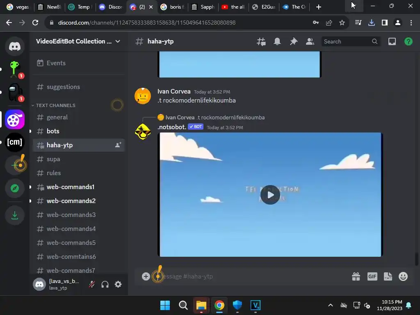
Task: Show pinned messages
Action: pos(294,41)
